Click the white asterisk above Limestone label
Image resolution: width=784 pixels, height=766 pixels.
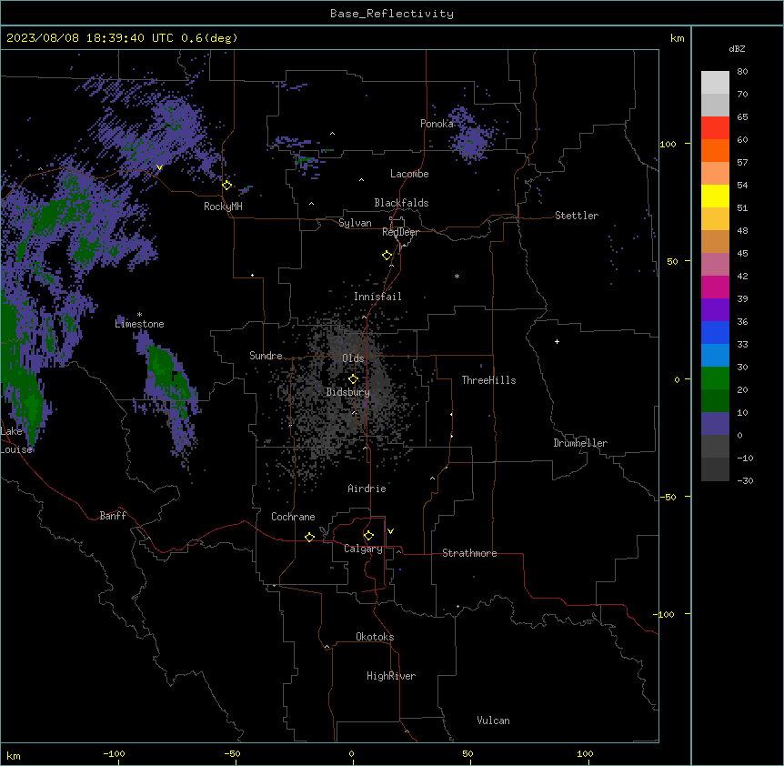pos(139,315)
